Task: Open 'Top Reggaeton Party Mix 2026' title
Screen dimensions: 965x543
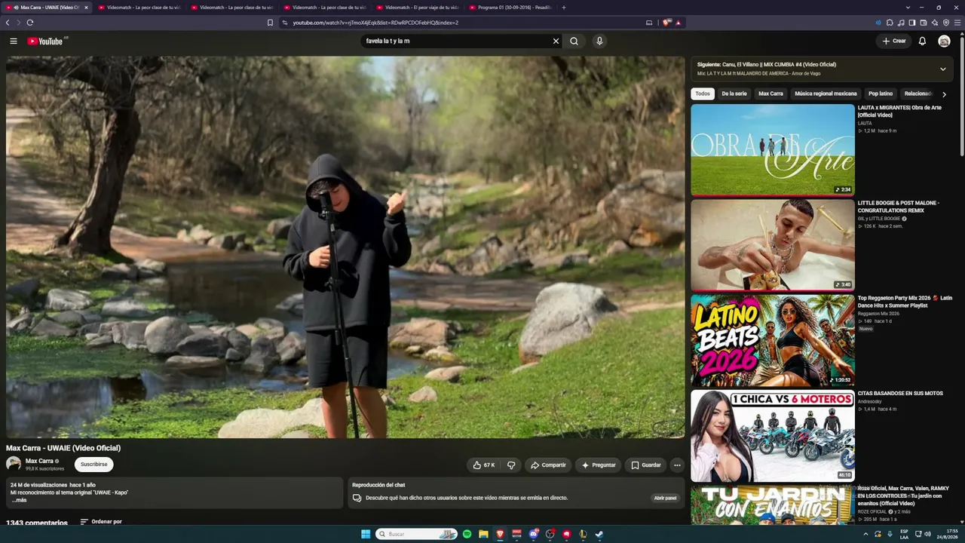Action: point(905,302)
